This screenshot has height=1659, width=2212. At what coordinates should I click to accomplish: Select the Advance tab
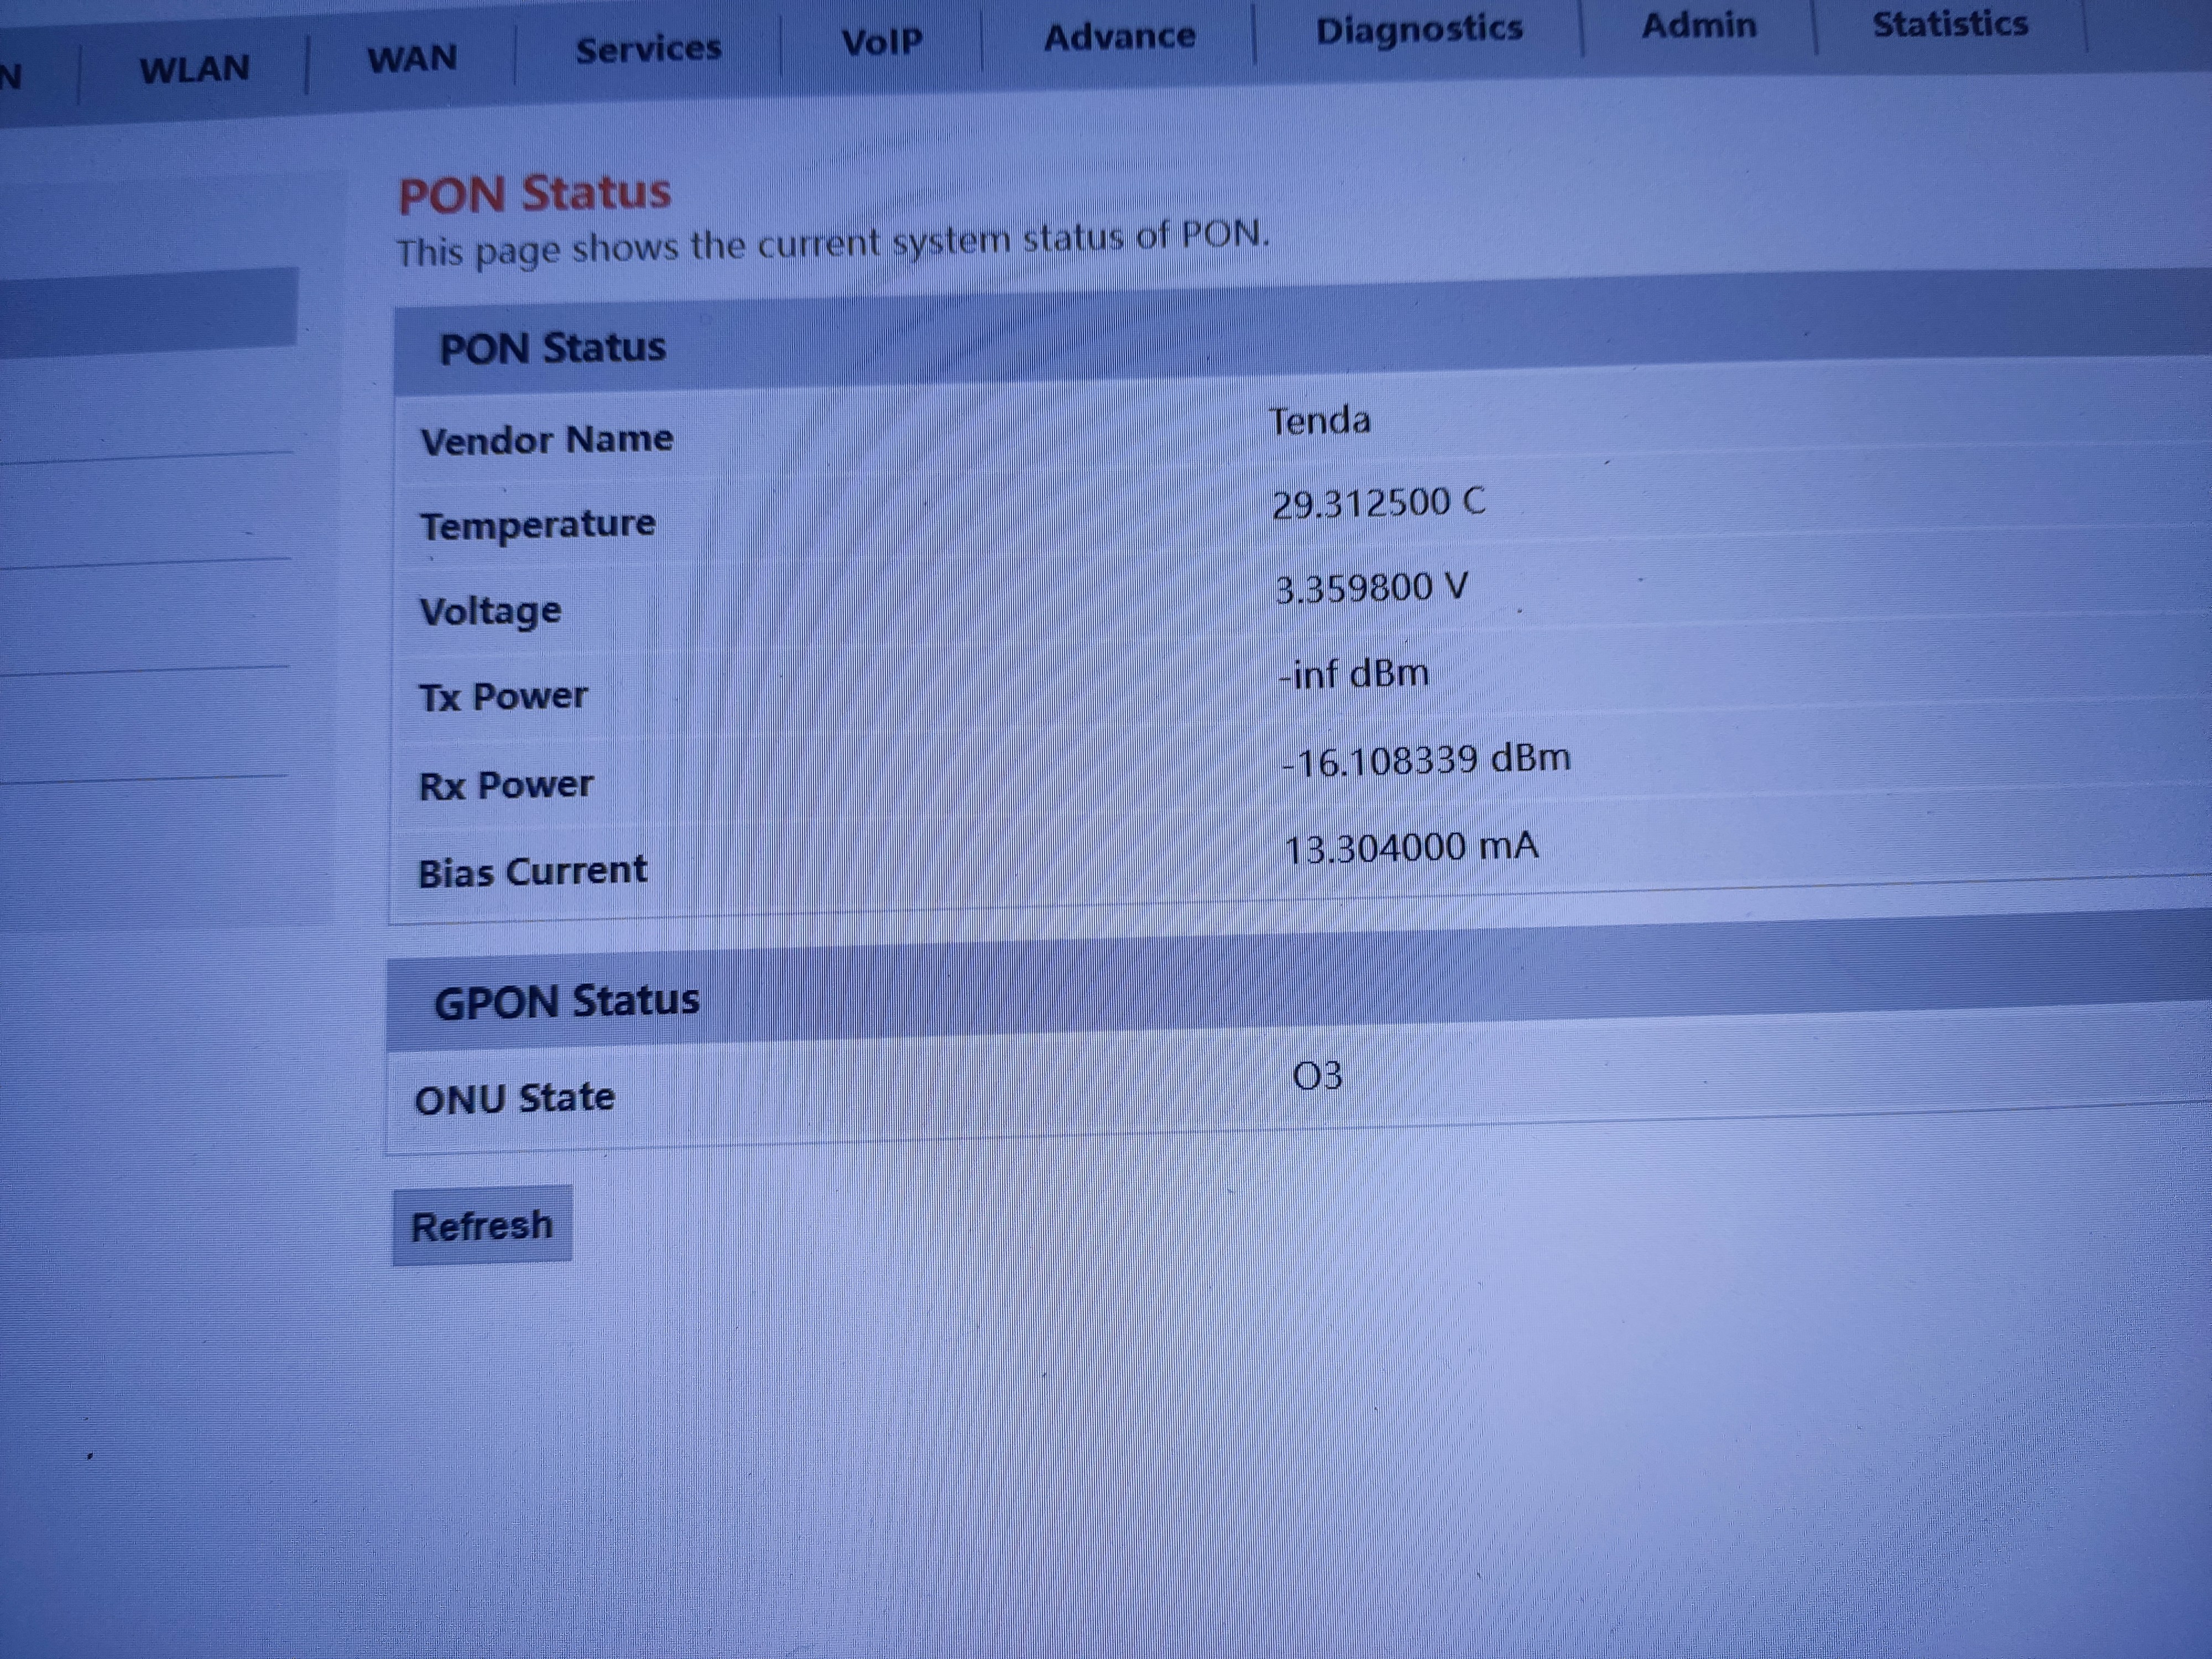coord(1119,37)
